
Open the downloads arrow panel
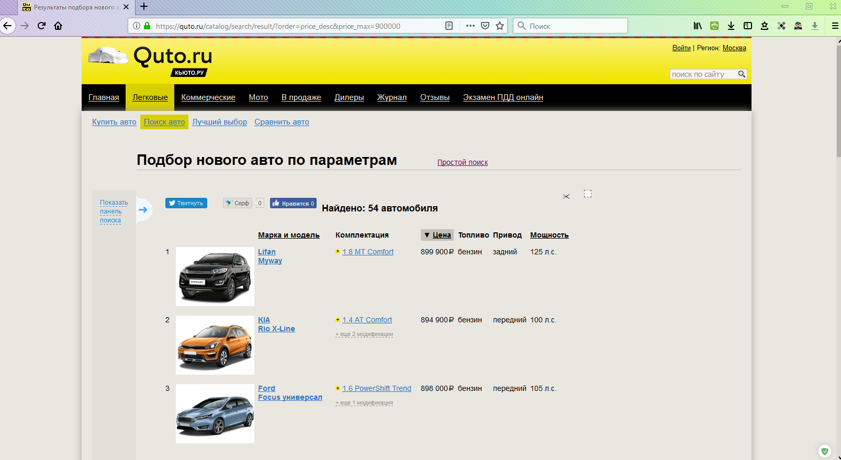731,26
